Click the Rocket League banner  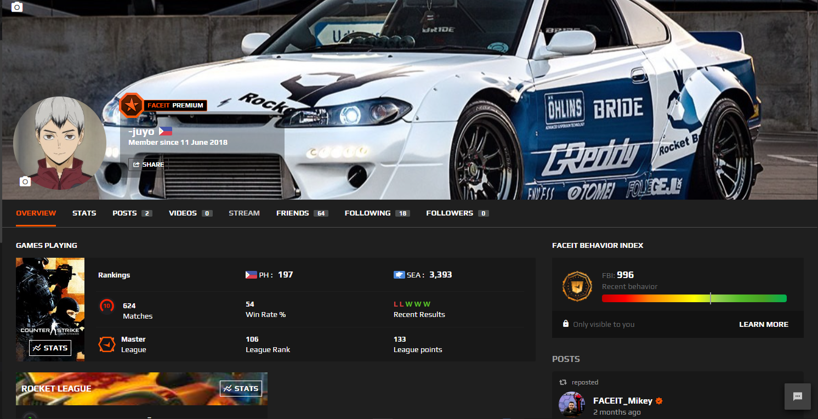141,389
